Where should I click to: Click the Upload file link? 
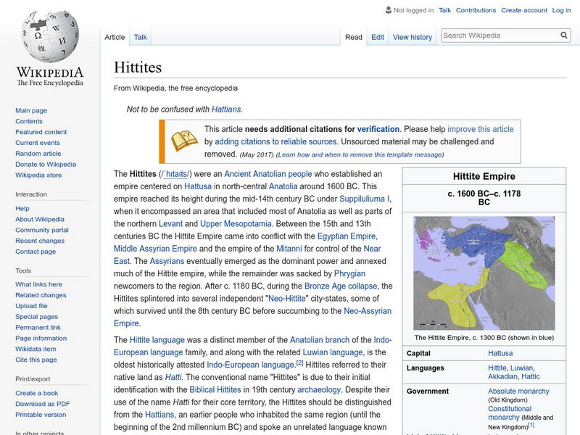point(31,305)
